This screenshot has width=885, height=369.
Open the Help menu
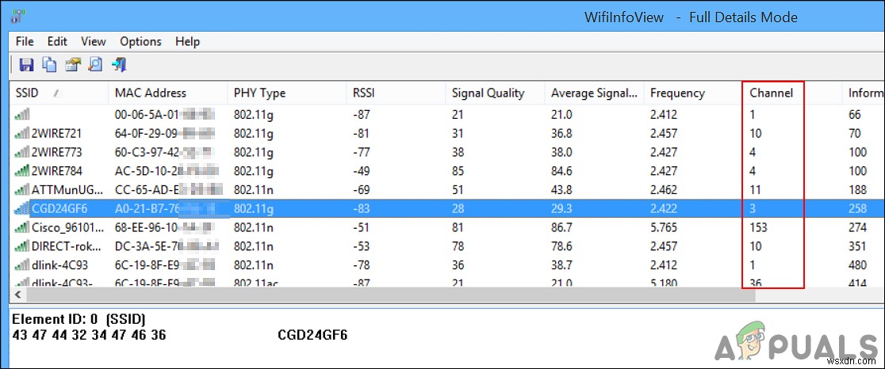(187, 41)
